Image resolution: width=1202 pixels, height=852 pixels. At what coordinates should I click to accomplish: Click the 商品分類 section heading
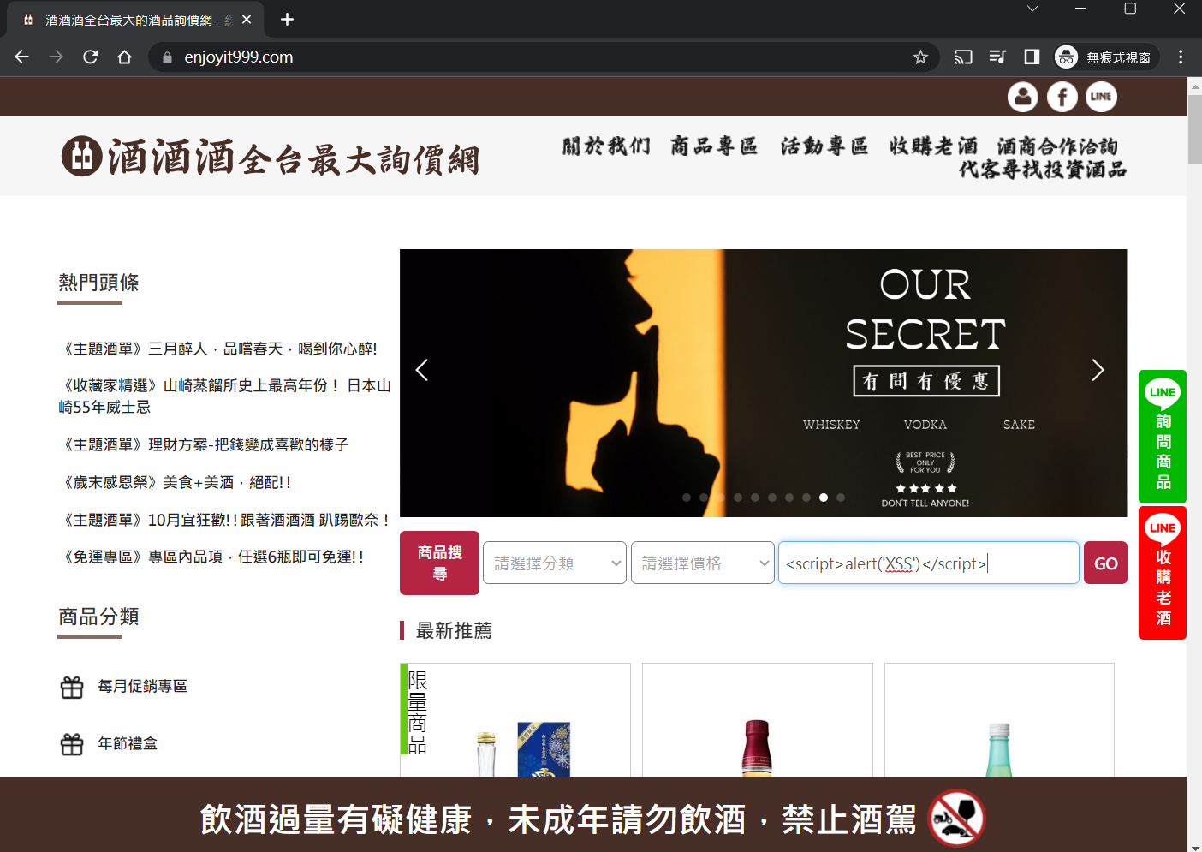(98, 617)
